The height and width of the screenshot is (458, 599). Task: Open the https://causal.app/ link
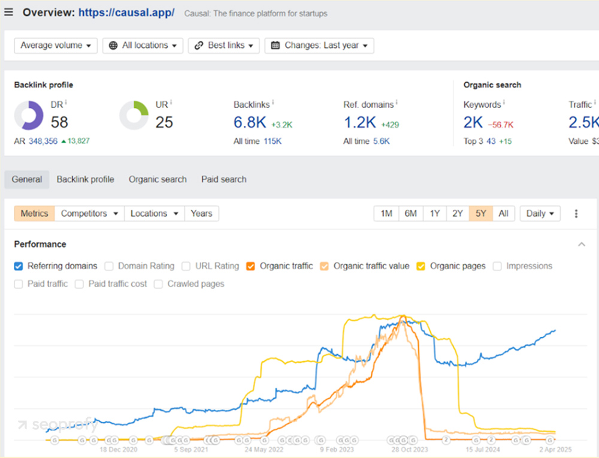point(126,13)
